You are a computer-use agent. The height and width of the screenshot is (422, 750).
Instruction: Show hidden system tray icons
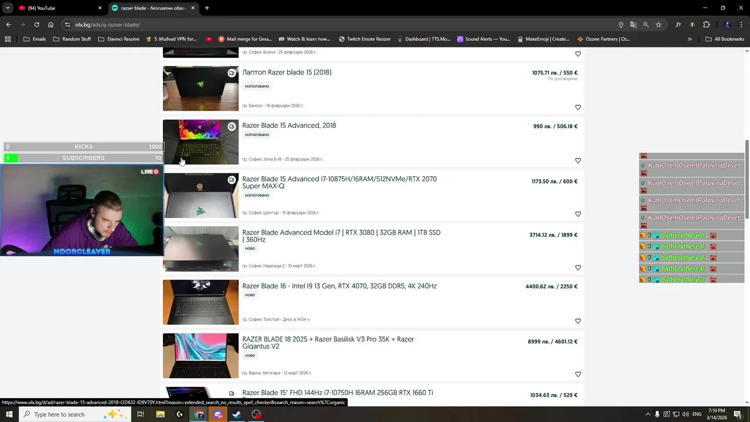[x=647, y=414]
